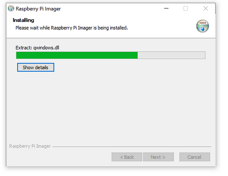The width and height of the screenshot is (228, 176).
Task: Minimize the Raspberry Pi Imager installer window
Action: click(x=166, y=8)
